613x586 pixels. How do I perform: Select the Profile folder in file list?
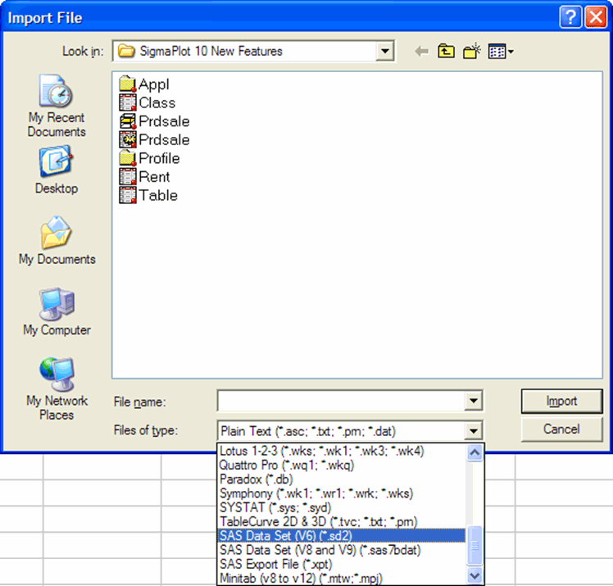pyautogui.click(x=158, y=158)
